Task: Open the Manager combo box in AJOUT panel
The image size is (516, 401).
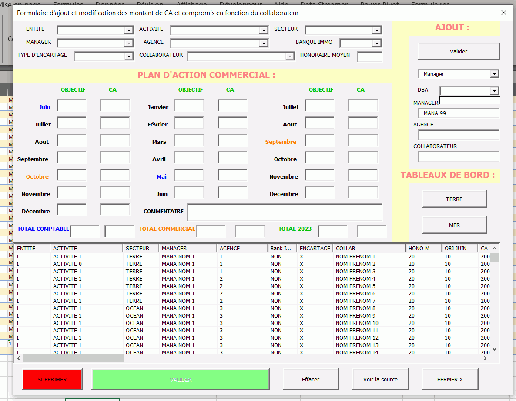Action: 494,74
